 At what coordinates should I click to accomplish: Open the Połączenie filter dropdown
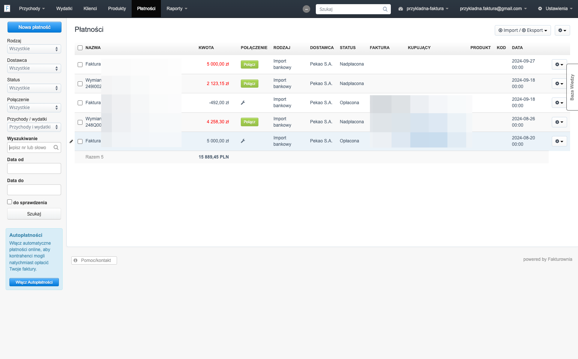pyautogui.click(x=34, y=108)
